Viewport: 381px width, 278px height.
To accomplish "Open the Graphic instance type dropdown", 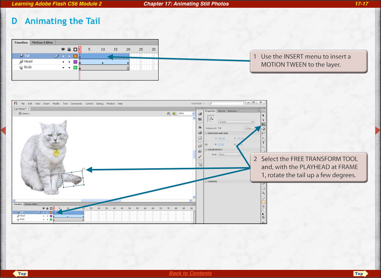I will (x=236, y=122).
